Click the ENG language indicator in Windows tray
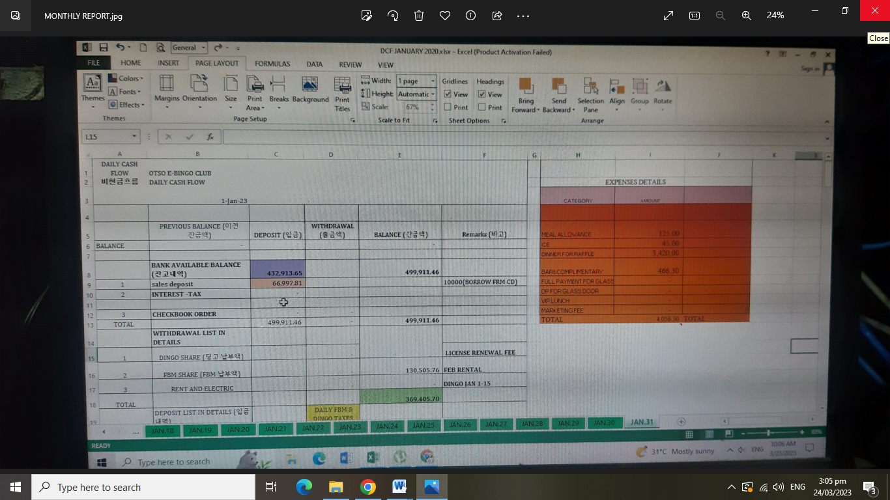This screenshot has height=500, width=890. (797, 487)
